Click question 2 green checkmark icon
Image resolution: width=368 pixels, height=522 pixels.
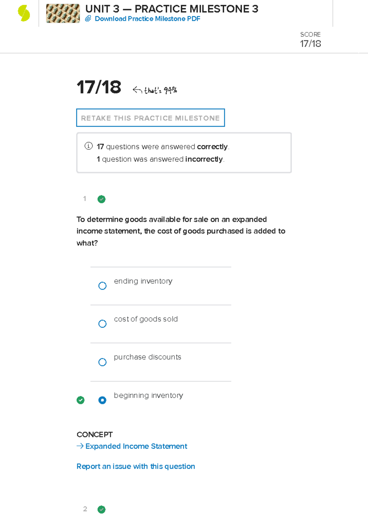click(x=102, y=509)
